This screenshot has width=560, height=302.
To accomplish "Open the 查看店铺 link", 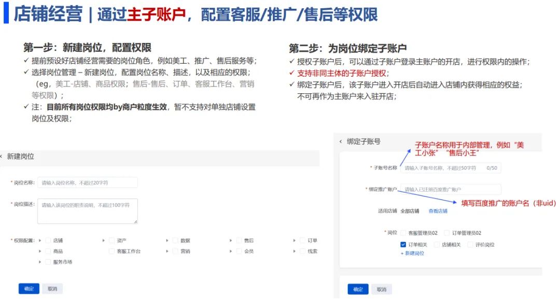I will 438,211.
